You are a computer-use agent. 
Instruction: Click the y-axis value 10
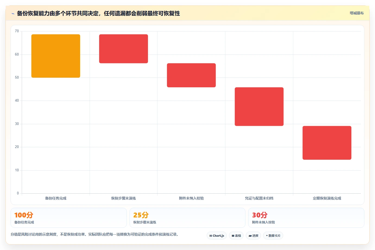tap(17, 170)
